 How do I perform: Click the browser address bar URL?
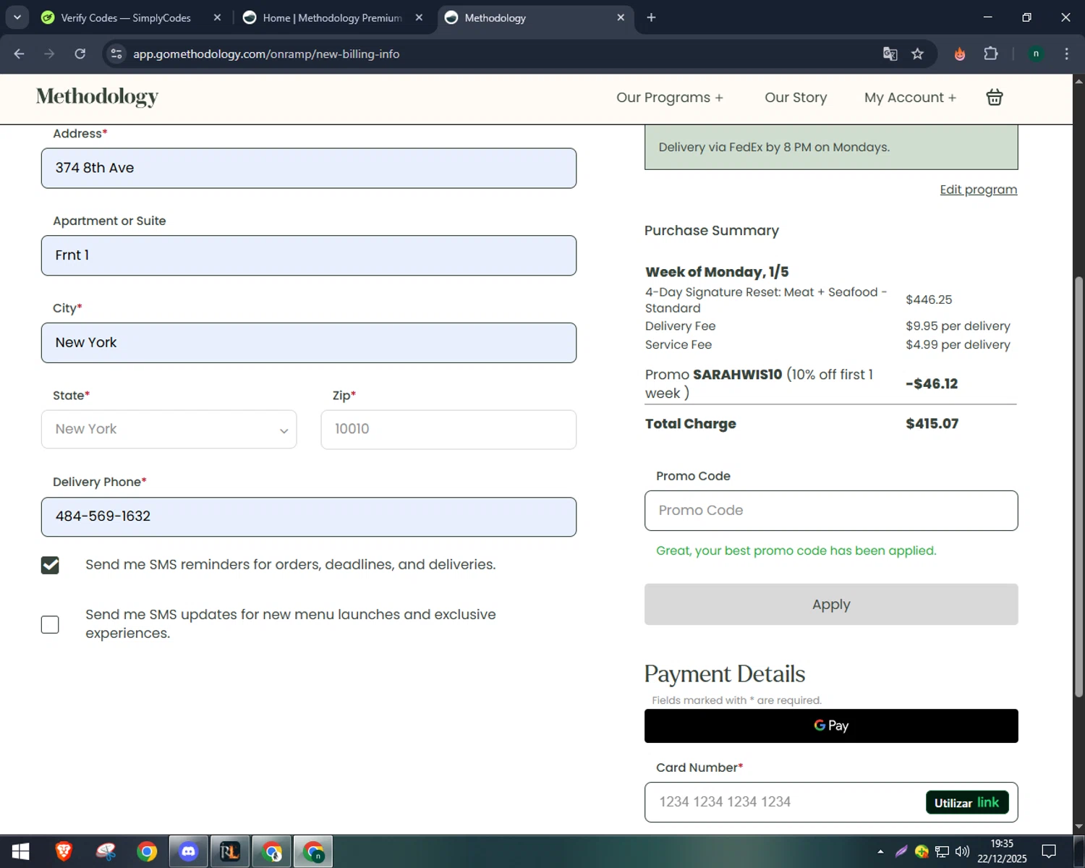point(266,54)
